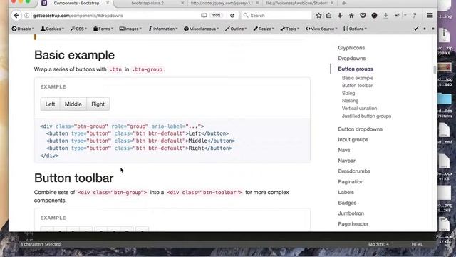Screen dimensions: 456x257
Task: Open the hamburger menu icon
Action: (430, 15)
